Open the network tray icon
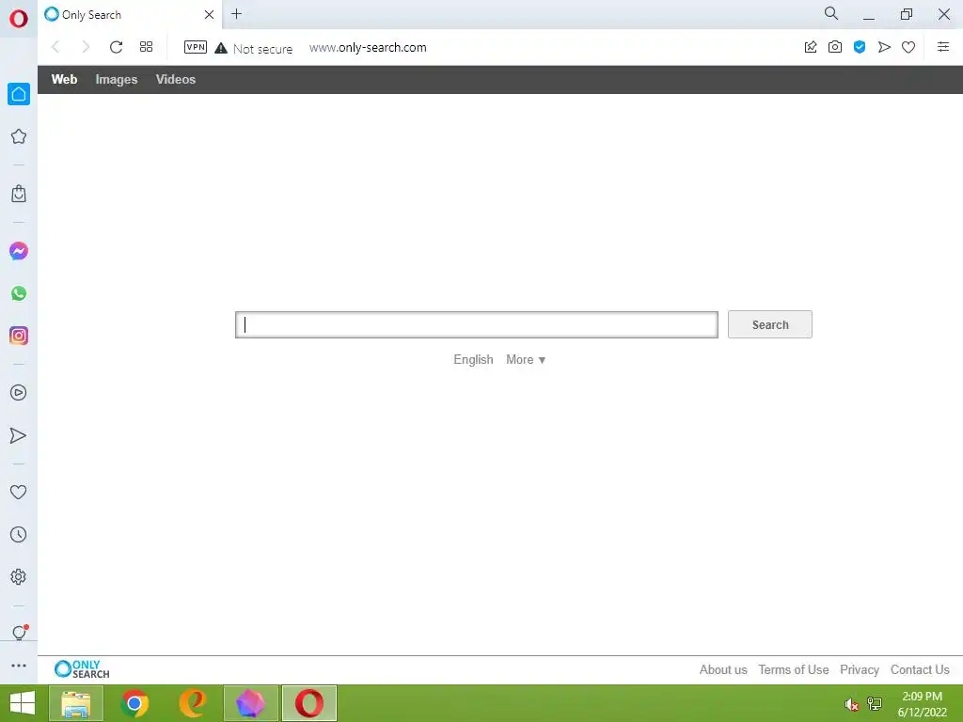This screenshot has width=963, height=722. (x=875, y=704)
